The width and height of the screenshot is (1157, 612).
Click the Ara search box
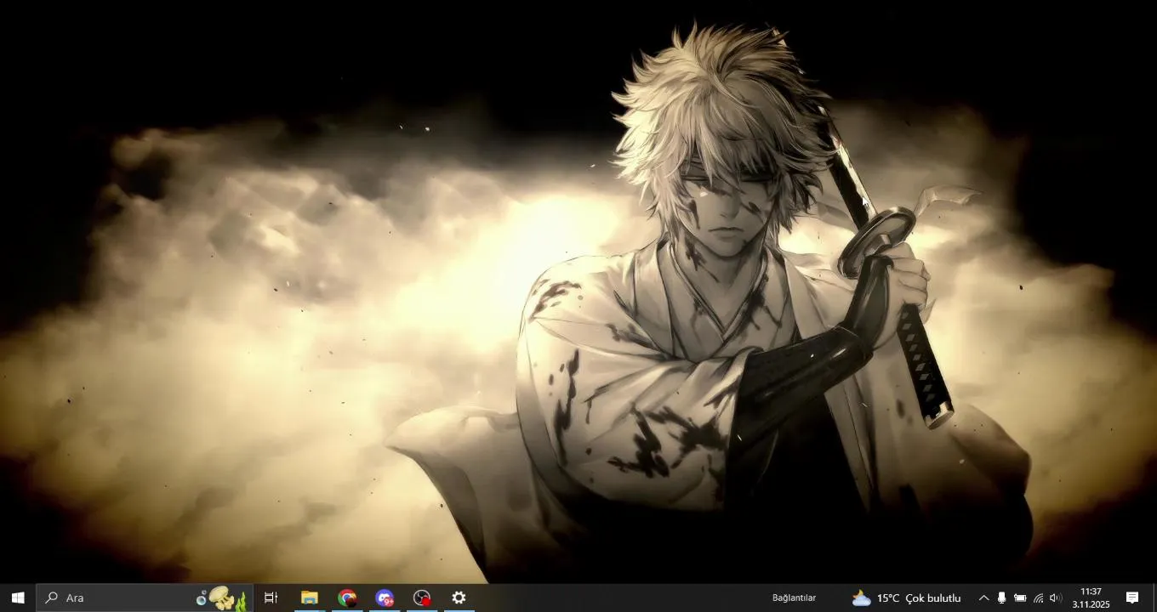tap(145, 598)
